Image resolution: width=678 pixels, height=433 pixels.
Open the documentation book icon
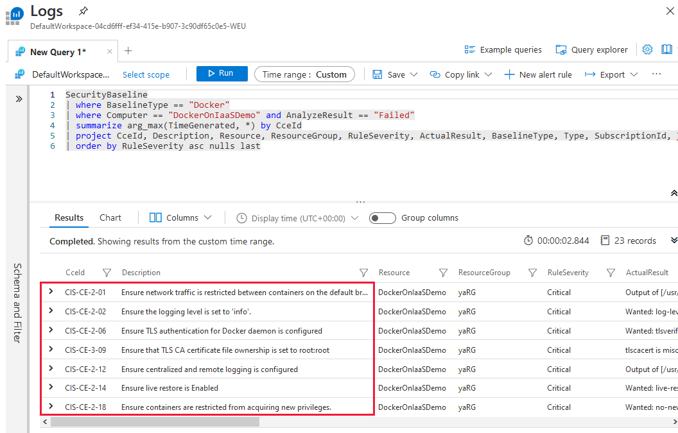tap(666, 49)
